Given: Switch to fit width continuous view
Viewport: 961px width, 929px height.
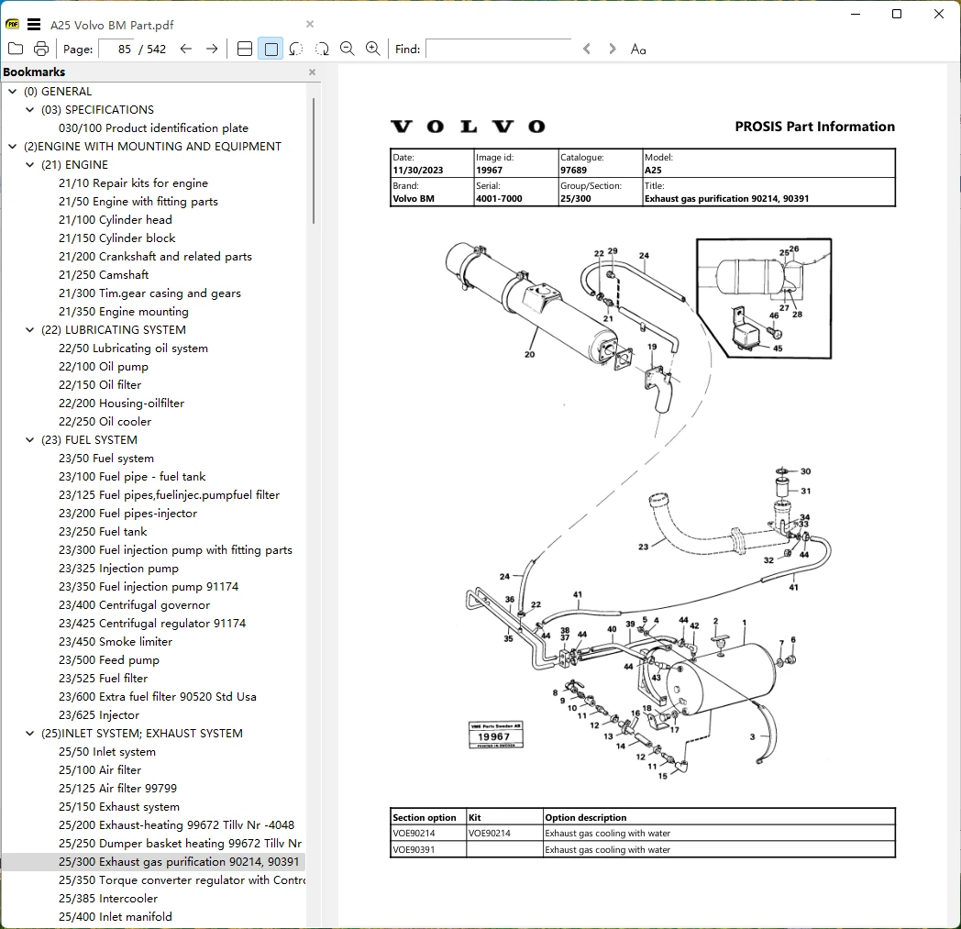Looking at the screenshot, I should coord(245,49).
